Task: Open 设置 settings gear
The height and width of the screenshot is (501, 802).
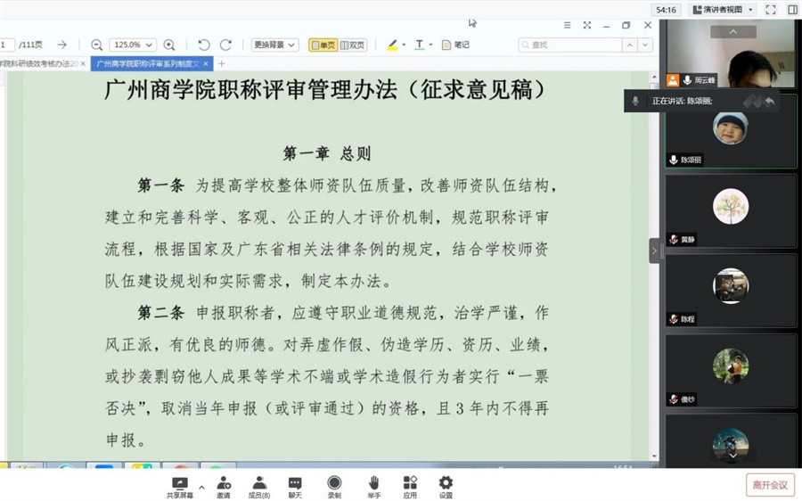Action: click(x=446, y=487)
